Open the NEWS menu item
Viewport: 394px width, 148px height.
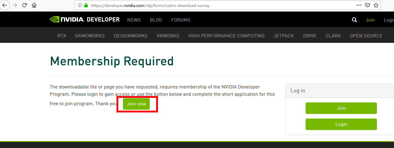coord(134,20)
